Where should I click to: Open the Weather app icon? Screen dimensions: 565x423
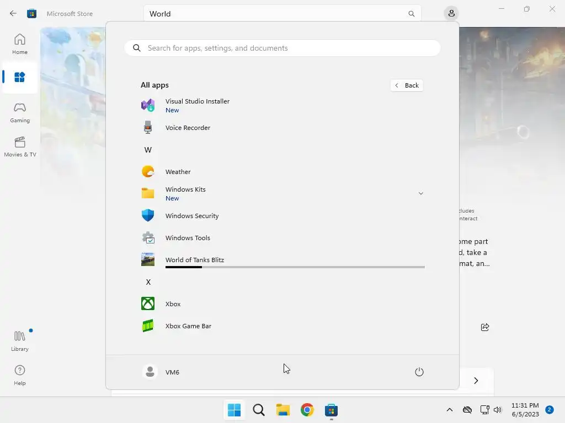148,172
